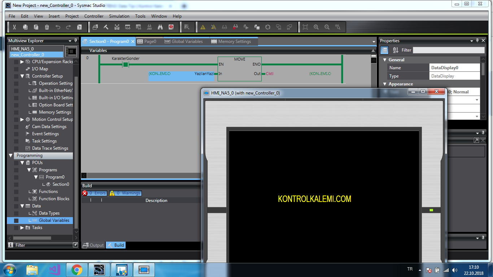
Task: Toggle alphabetical sort in Properties panel
Action: (396, 50)
